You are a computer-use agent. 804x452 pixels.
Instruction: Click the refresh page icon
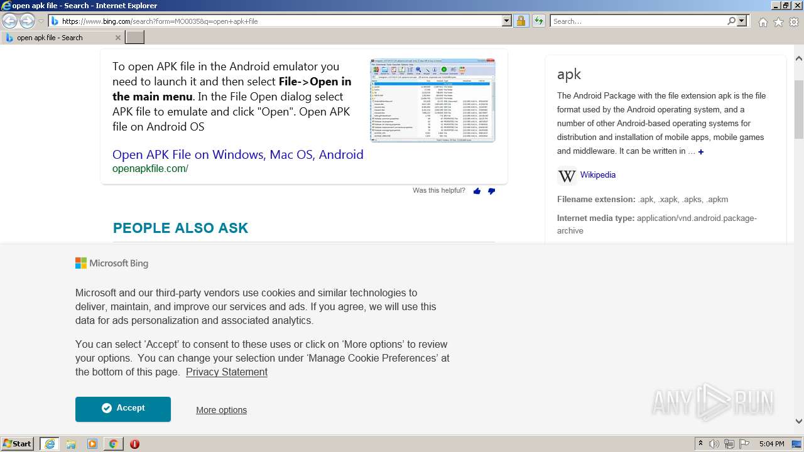click(539, 21)
